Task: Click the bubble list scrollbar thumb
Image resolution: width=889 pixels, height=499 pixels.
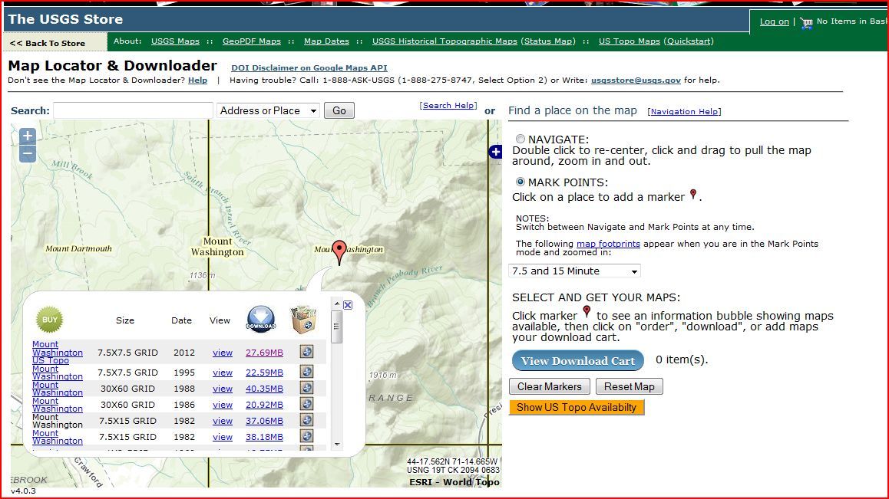Action: pos(337,327)
